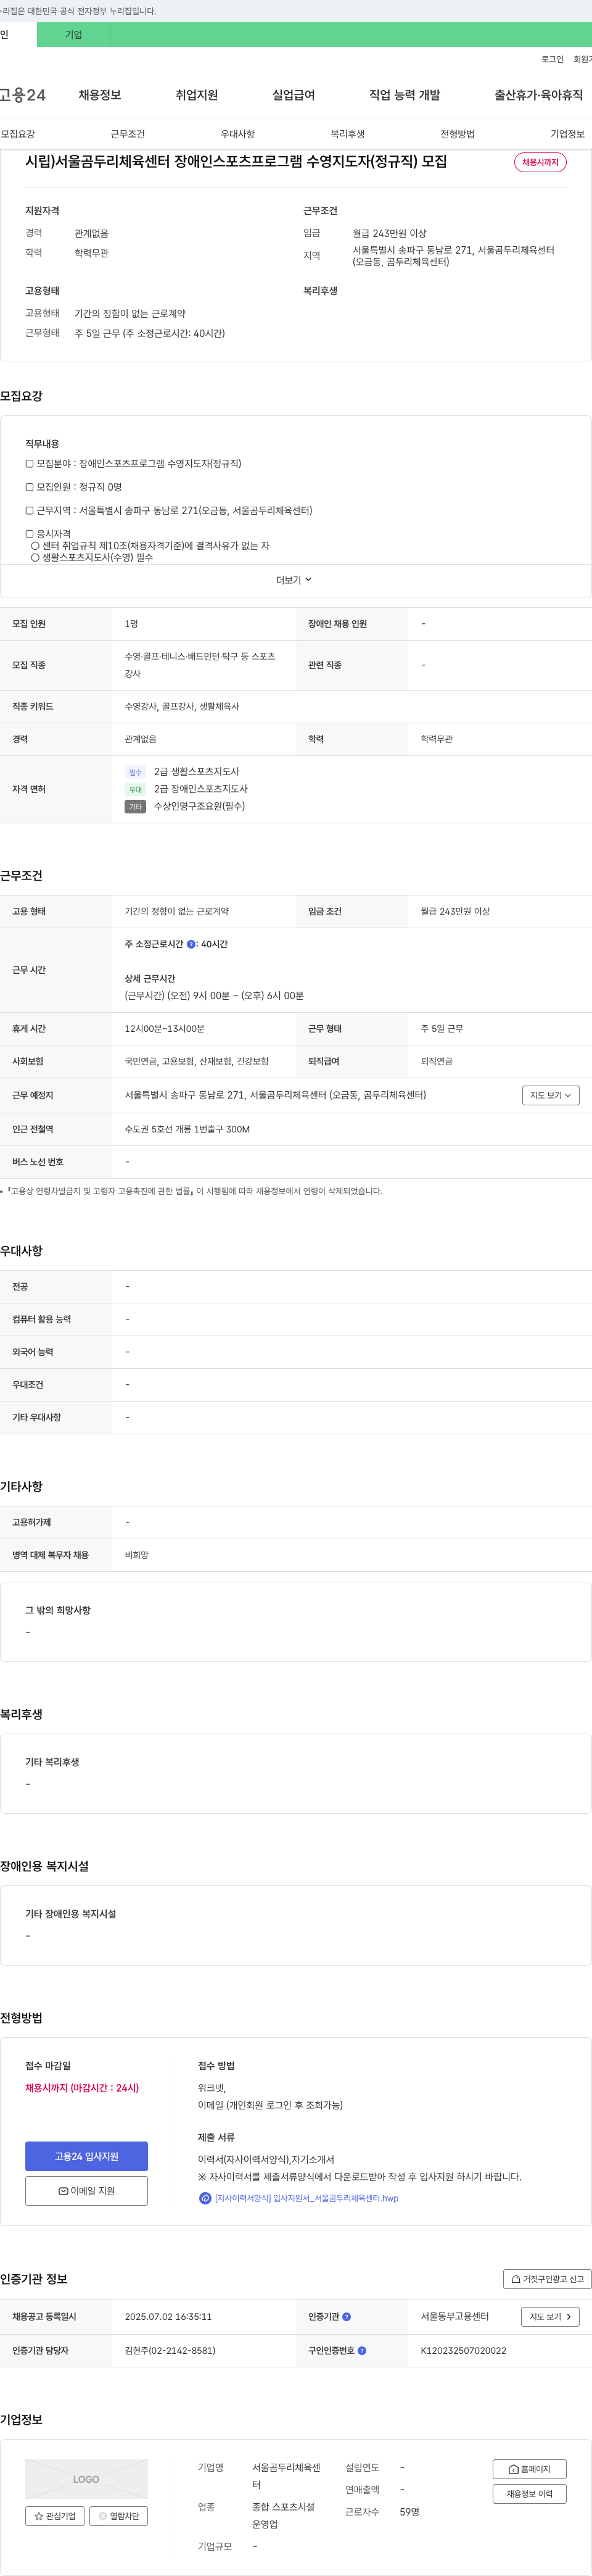The width and height of the screenshot is (592, 2576).
Task: Open the 실업급여 menu
Action: click(x=294, y=95)
